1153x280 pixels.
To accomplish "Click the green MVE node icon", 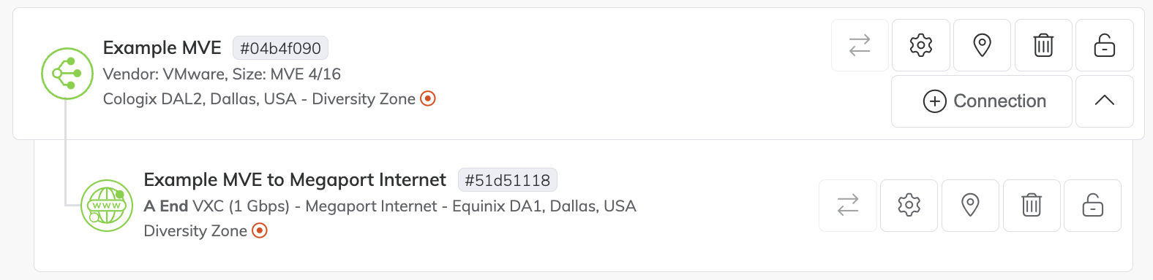I will [x=67, y=73].
